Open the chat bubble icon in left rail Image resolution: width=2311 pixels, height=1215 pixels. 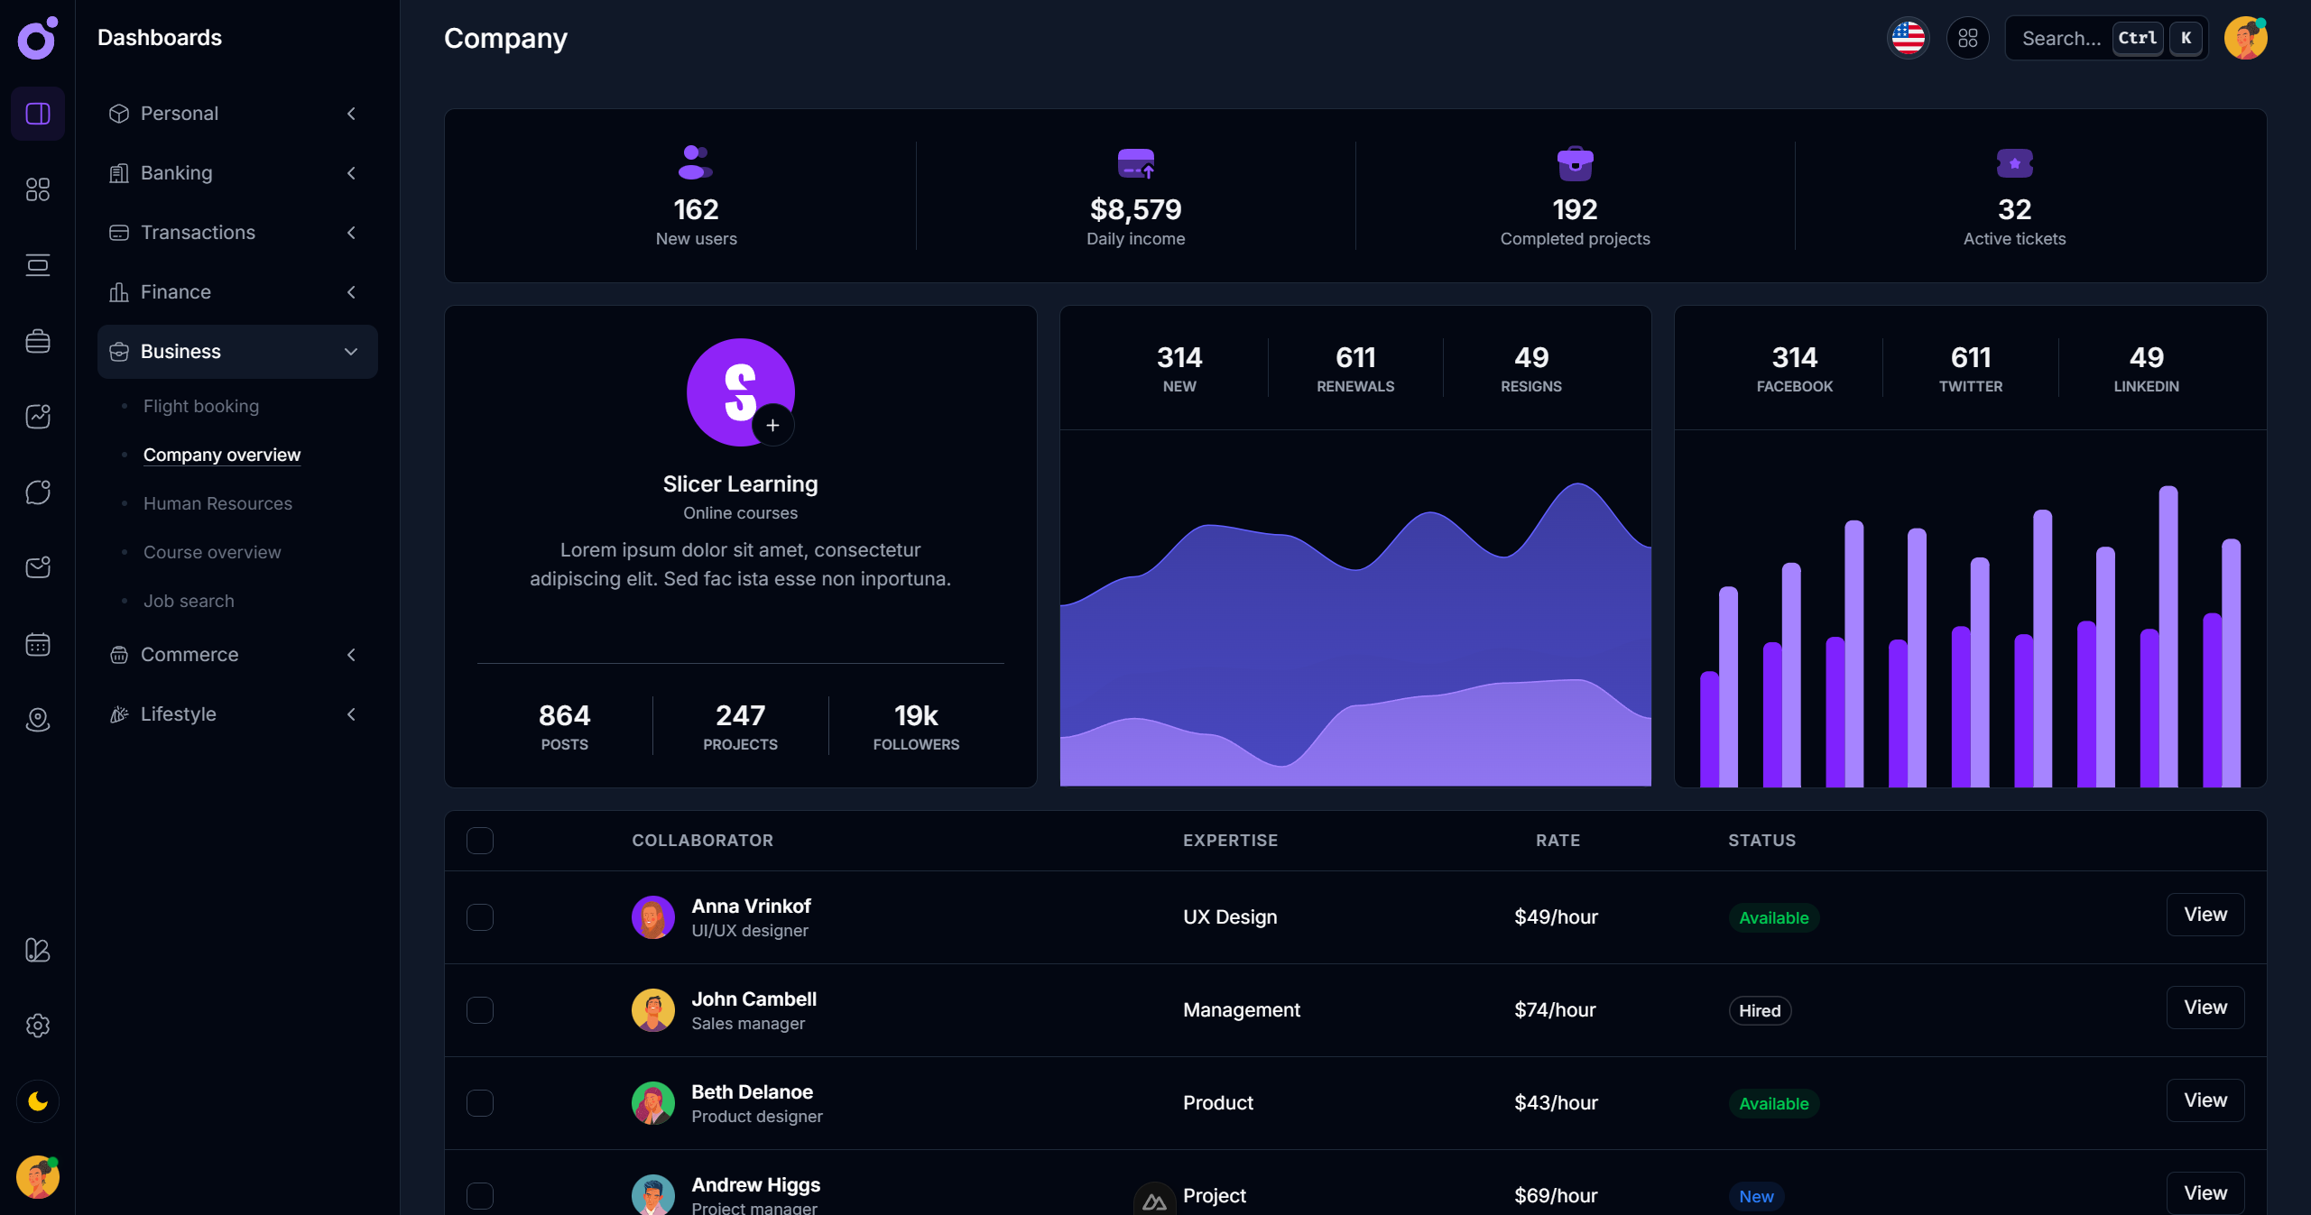37,492
